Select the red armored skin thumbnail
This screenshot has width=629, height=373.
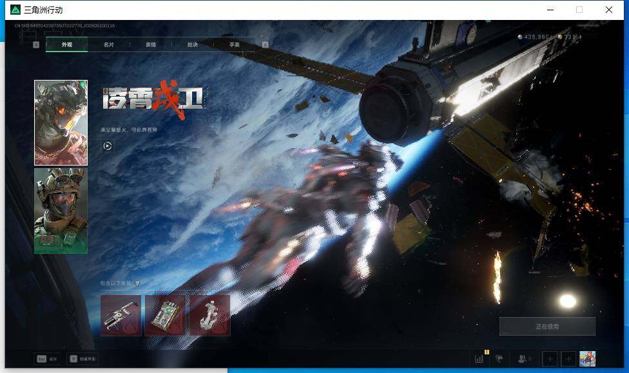[x=61, y=123]
